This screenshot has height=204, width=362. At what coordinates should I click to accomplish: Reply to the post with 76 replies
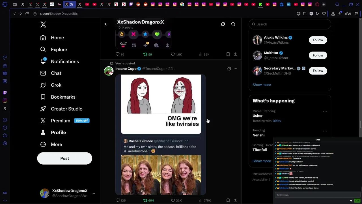120,54
